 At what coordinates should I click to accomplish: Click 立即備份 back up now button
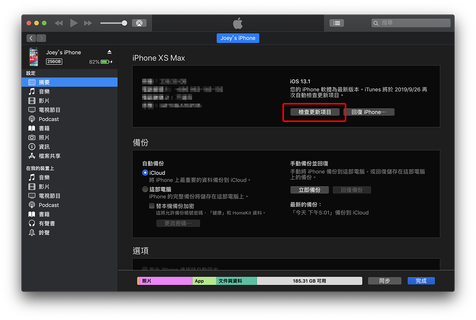(309, 190)
